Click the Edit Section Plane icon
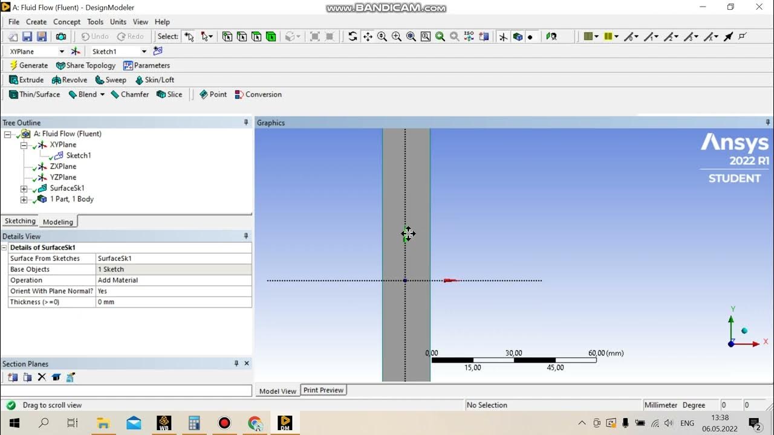Screen dimensions: 774x435 (x=27, y=378)
